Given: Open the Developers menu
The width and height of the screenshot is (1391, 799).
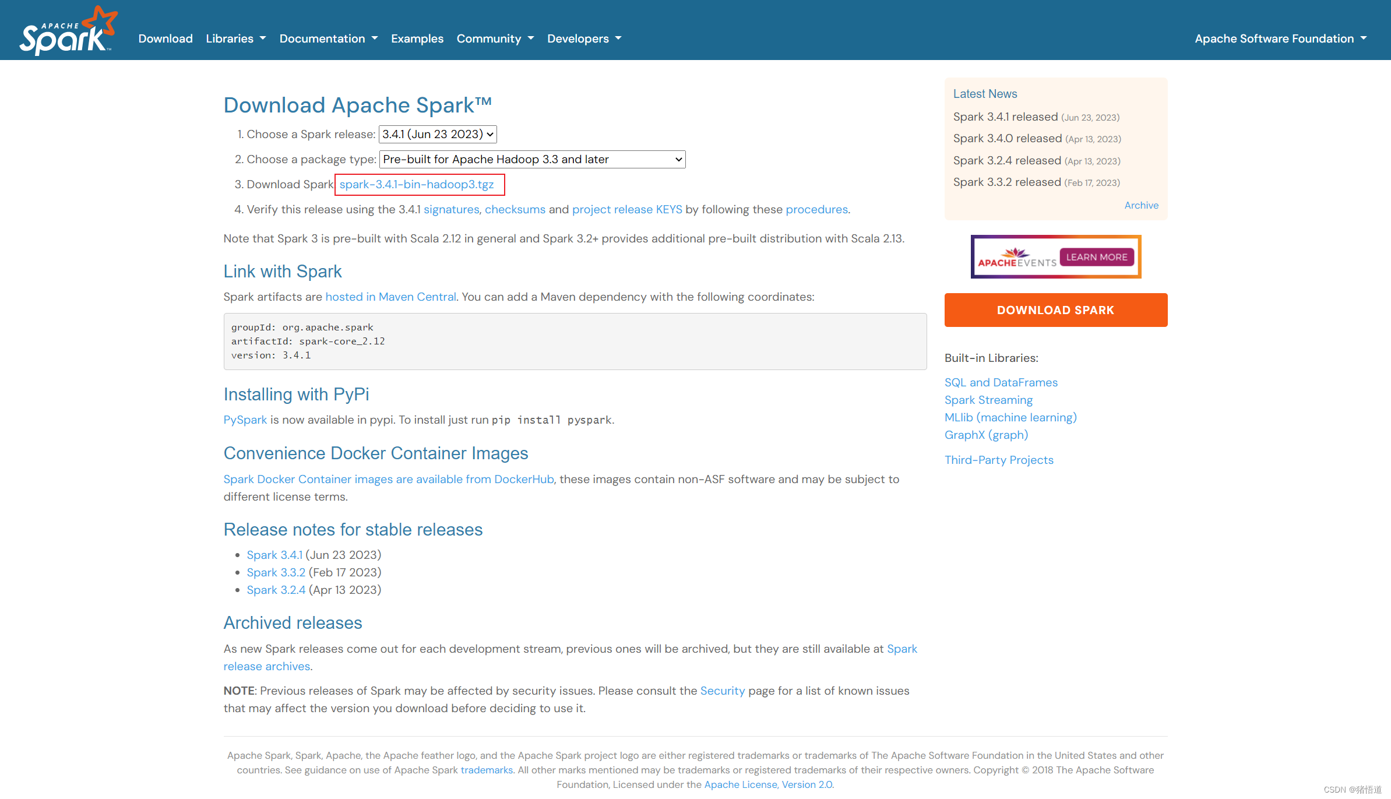Looking at the screenshot, I should coord(584,39).
